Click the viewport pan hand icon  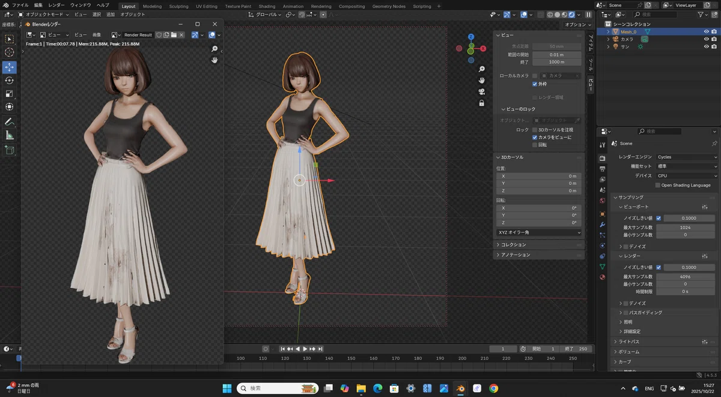click(482, 80)
